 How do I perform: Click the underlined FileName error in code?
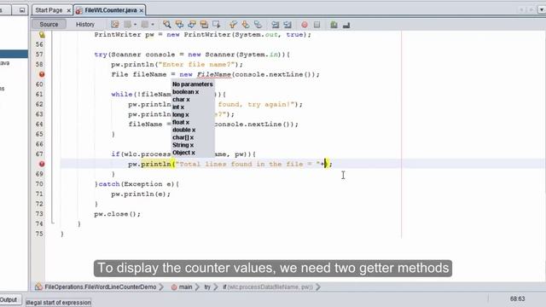point(214,74)
